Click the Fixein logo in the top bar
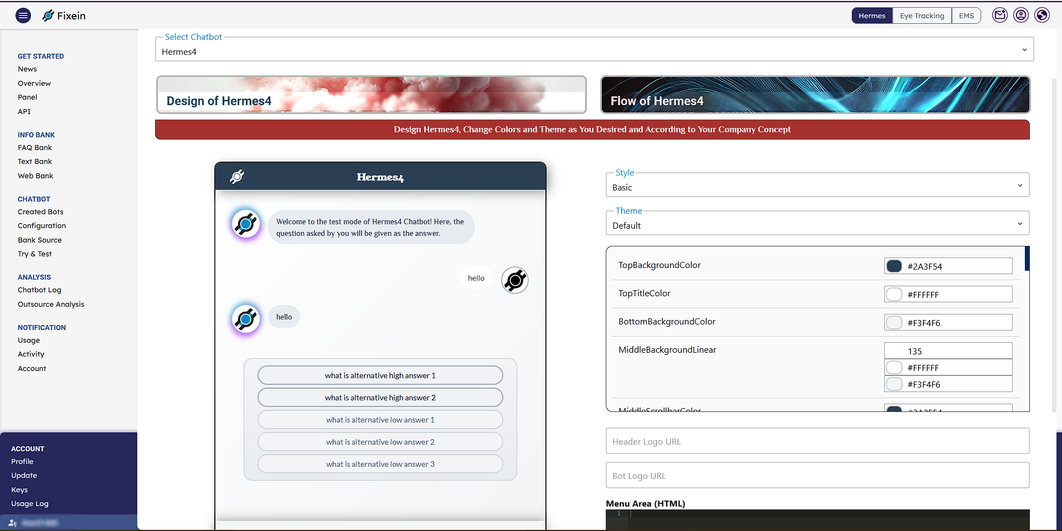This screenshot has height=531, width=1062. tap(64, 16)
